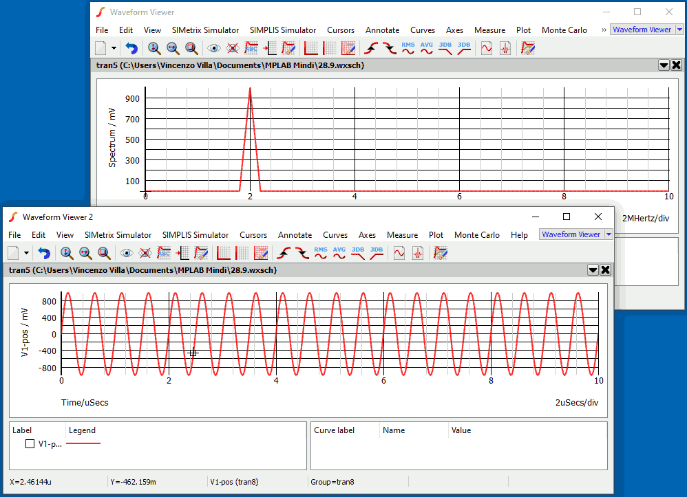The image size is (687, 497).
Task: Click the RMS measurement icon in Waveform Viewer 2
Action: tap(321, 253)
